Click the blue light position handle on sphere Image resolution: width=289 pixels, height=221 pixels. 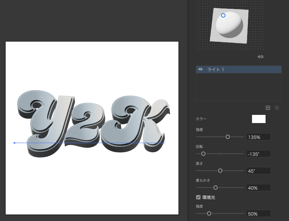click(223, 15)
